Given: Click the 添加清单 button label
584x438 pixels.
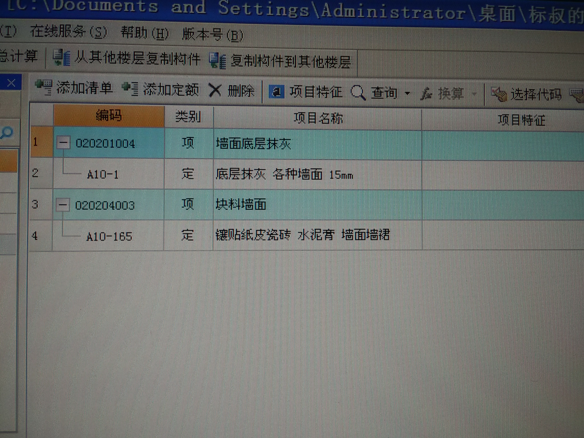Looking at the screenshot, I should click(84, 88).
